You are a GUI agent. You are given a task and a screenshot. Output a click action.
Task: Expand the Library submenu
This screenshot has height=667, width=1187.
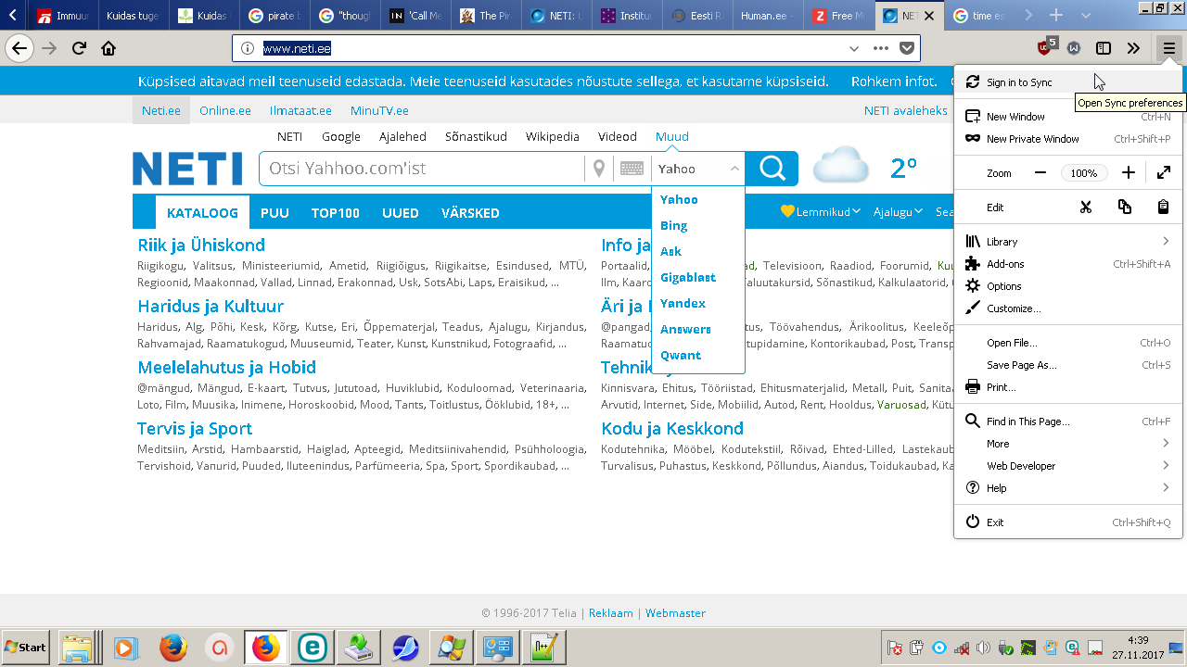point(1068,242)
